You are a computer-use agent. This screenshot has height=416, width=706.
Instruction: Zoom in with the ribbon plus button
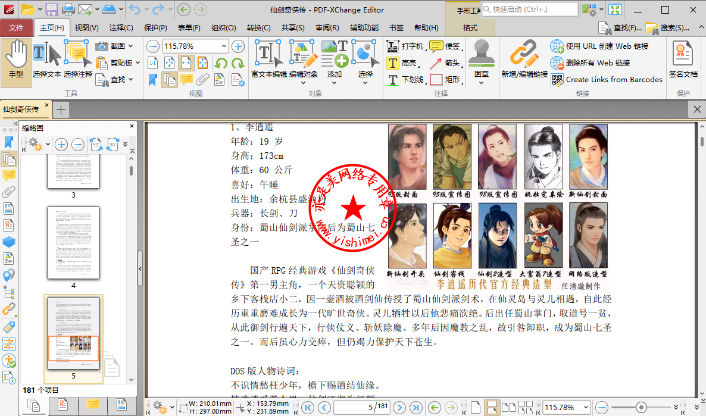238,46
